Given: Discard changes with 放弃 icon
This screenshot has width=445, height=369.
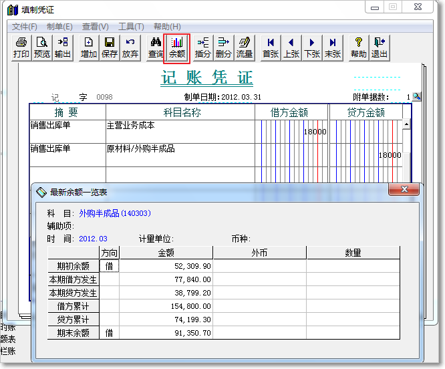Looking at the screenshot, I should click(x=130, y=47).
